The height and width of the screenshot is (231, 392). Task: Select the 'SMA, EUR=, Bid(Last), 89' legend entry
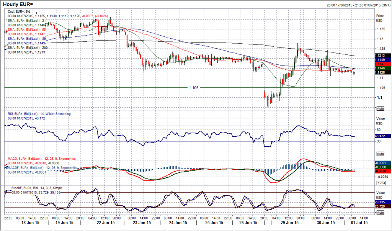tap(27, 39)
